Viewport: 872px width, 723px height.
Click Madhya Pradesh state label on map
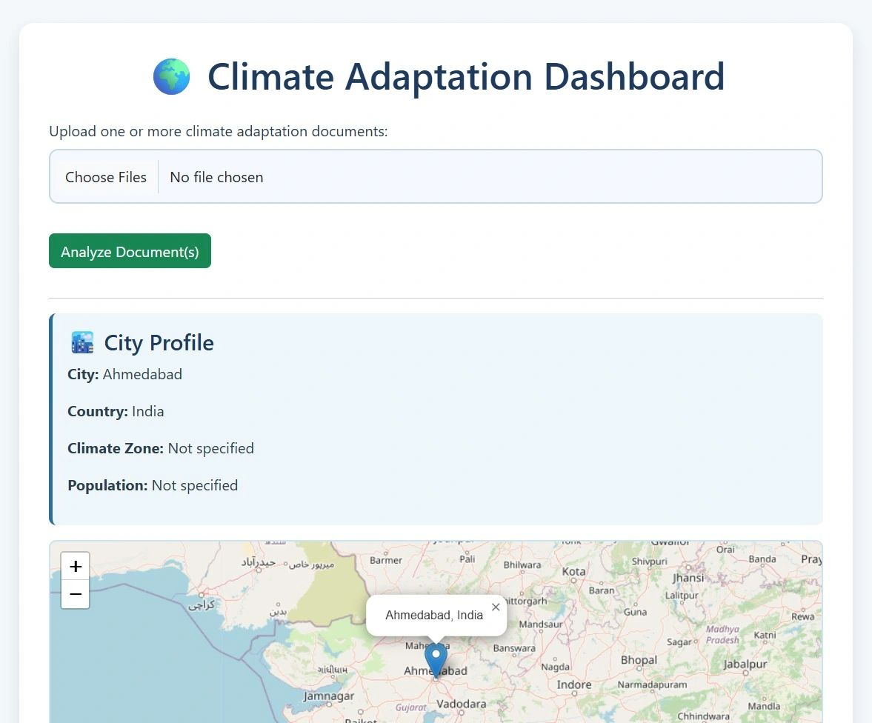point(722,635)
